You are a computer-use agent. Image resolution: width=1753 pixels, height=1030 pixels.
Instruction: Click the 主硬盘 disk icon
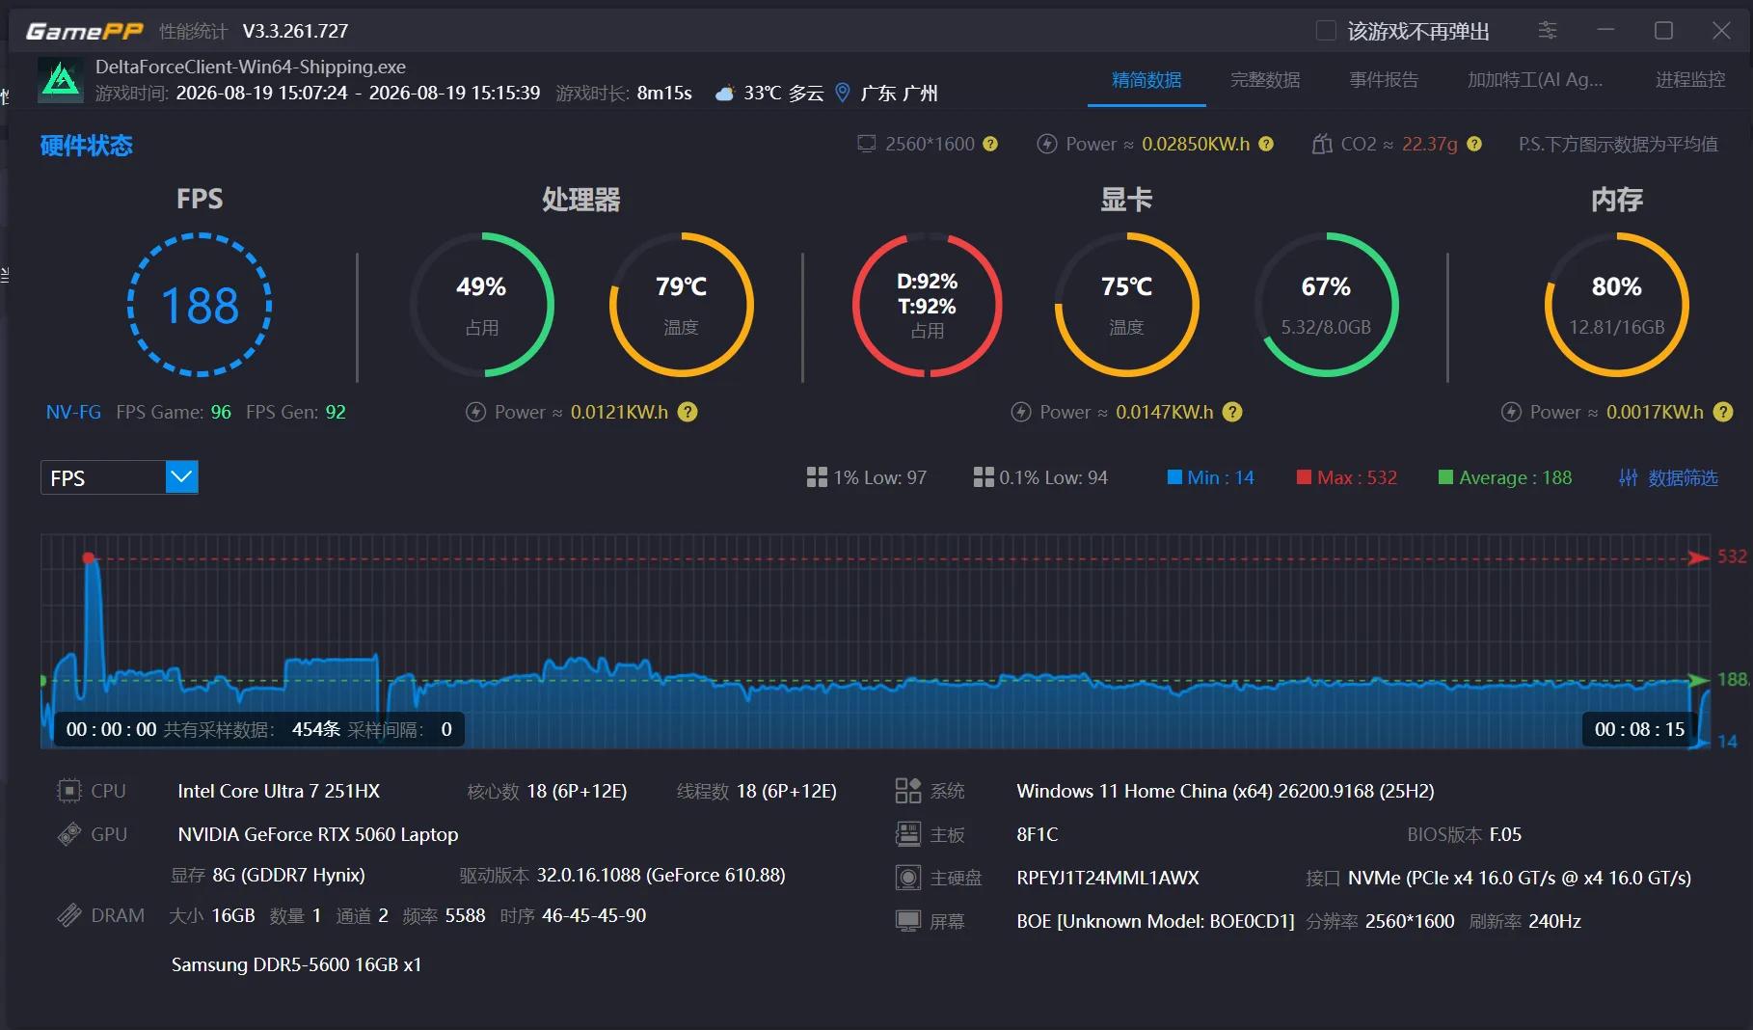point(908,878)
